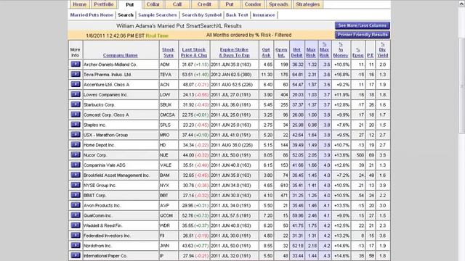Open more info for Comcast Corp. Class A
This screenshot has width=465, height=261.
click(x=76, y=115)
